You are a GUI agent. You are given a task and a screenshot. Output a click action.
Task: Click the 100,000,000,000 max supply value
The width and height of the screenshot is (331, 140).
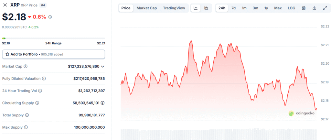(x=90, y=127)
